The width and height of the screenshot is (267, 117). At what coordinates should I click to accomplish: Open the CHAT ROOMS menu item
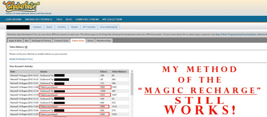coord(14,19)
